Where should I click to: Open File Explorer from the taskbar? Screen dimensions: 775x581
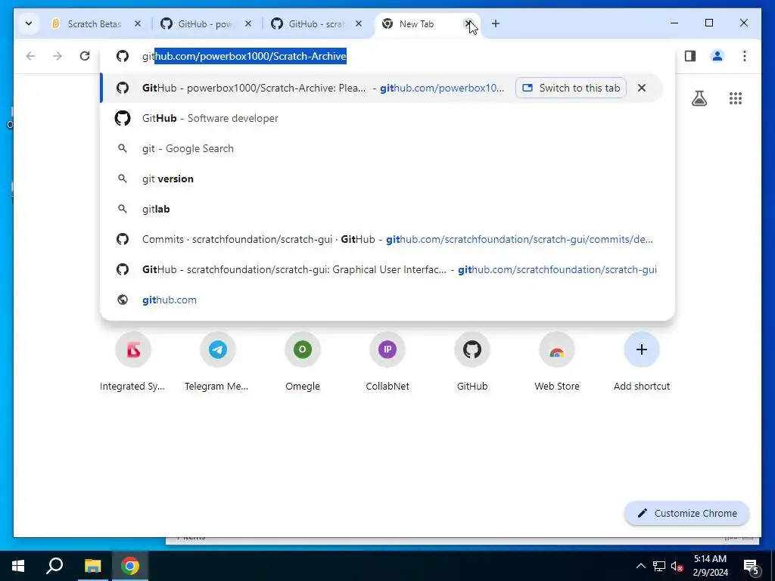click(x=92, y=566)
